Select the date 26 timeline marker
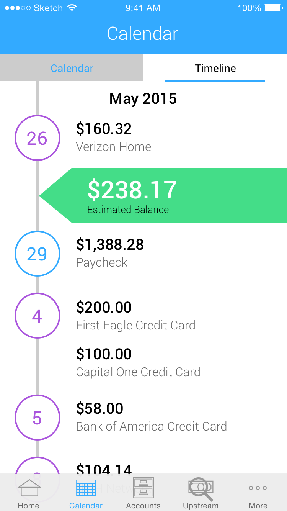This screenshot has height=511, width=287. pos(37,138)
